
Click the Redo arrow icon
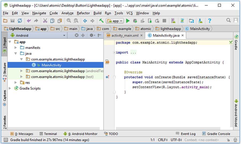[36, 21]
